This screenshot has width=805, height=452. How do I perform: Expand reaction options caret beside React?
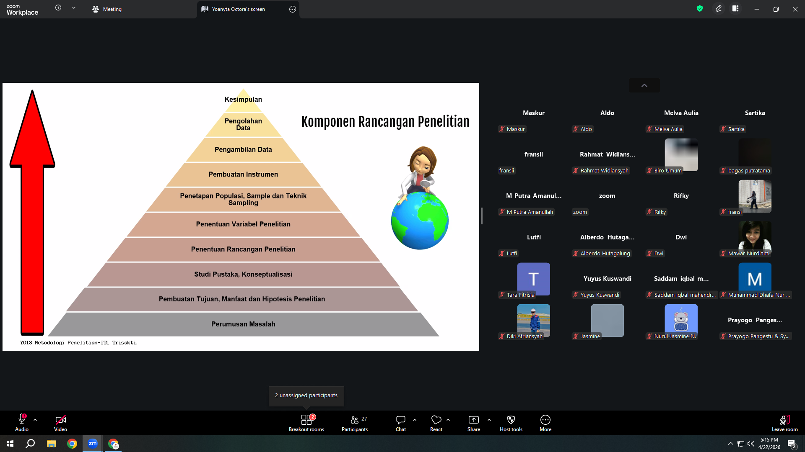point(448,420)
